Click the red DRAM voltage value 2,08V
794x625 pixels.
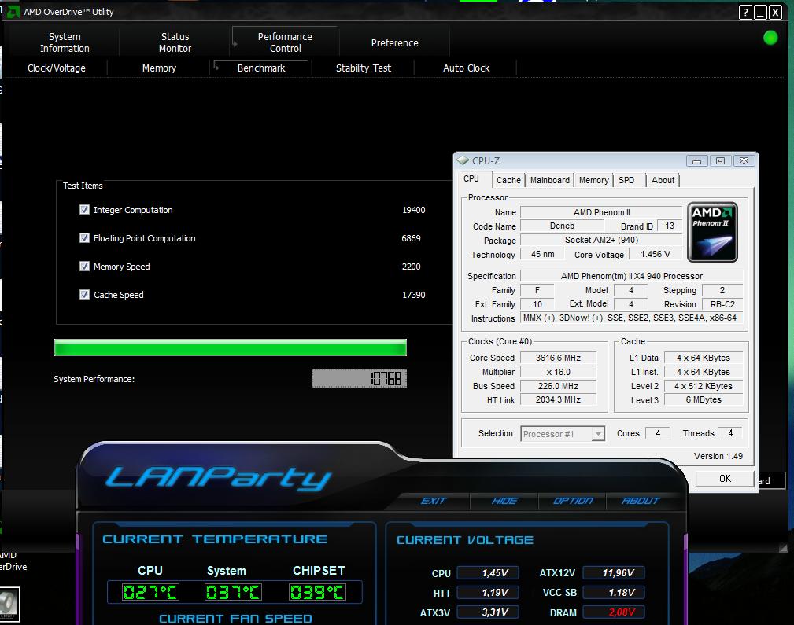click(x=614, y=612)
